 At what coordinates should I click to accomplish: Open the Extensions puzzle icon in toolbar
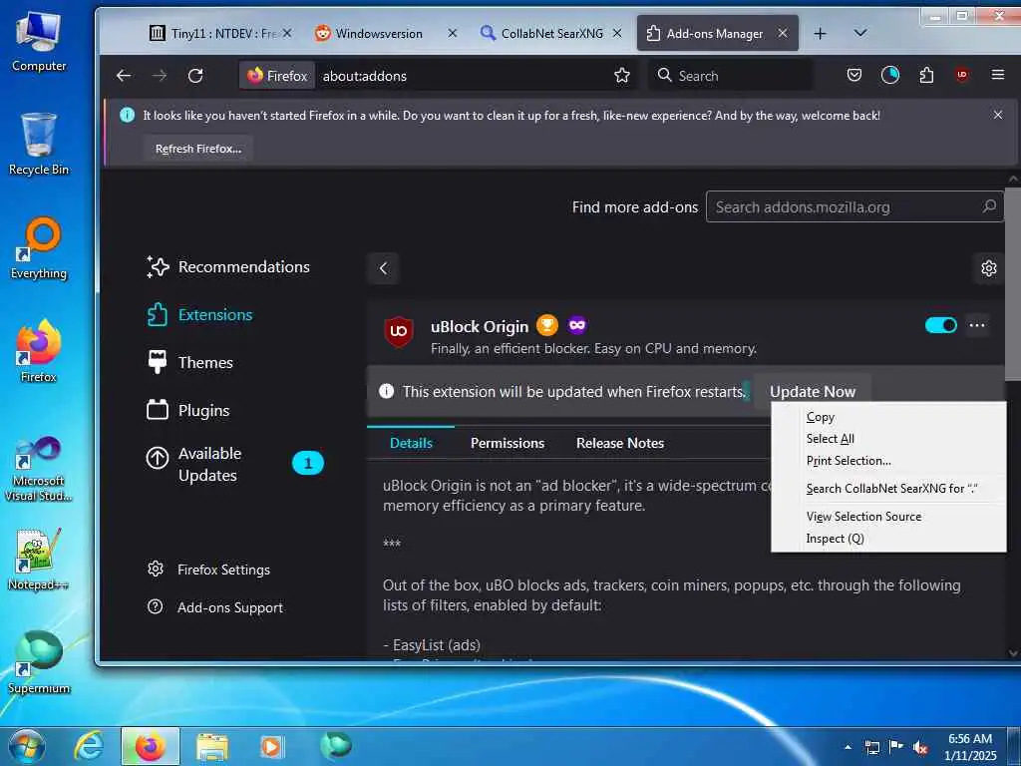(926, 76)
